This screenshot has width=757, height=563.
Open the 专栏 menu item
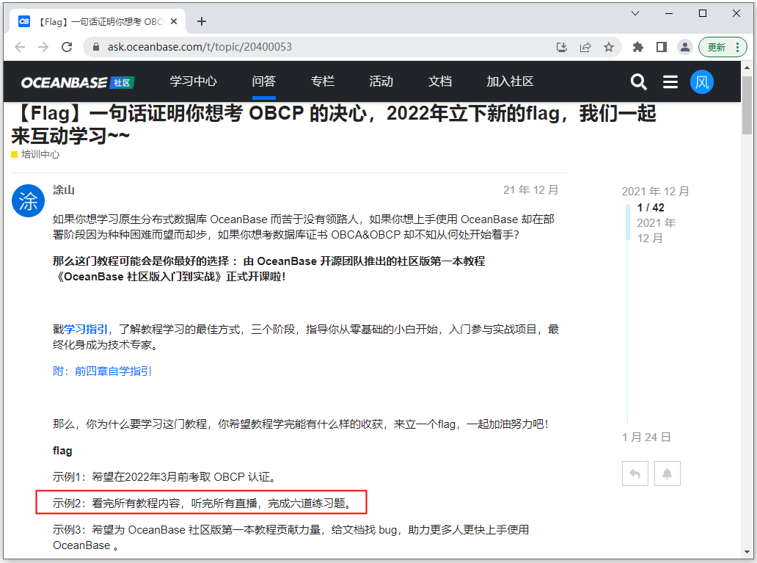[323, 81]
